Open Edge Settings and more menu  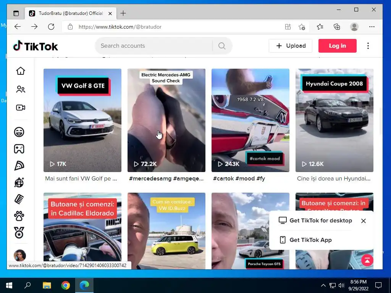(372, 27)
